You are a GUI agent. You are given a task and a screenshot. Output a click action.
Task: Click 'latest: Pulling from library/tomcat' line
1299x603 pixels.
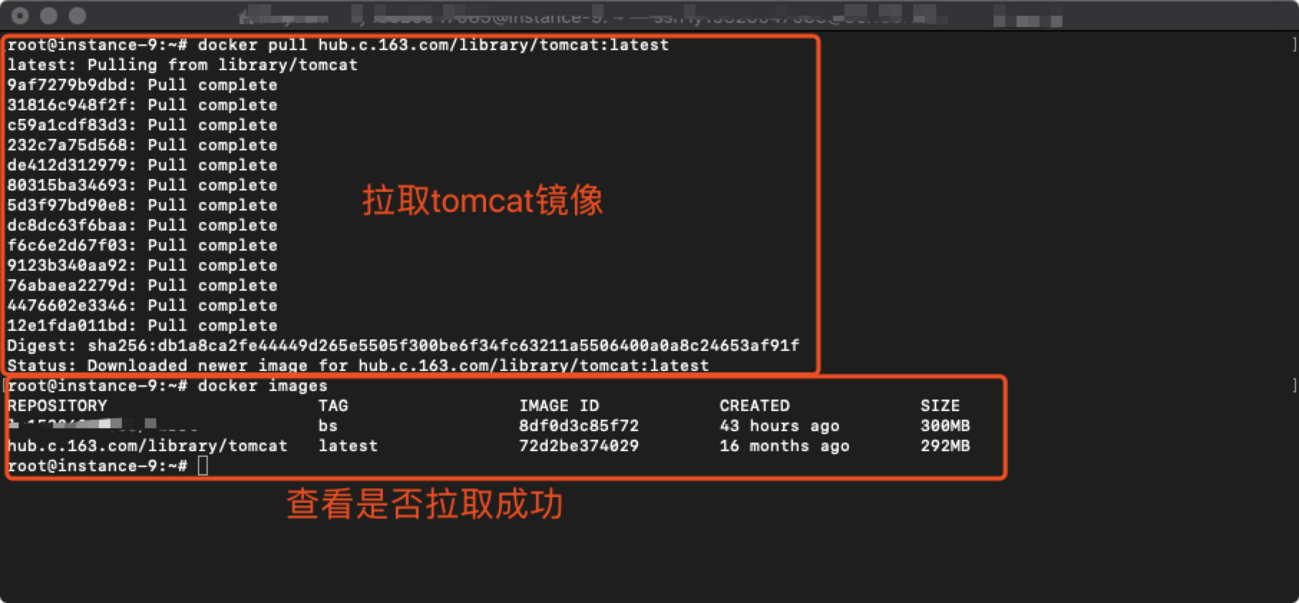pos(182,65)
